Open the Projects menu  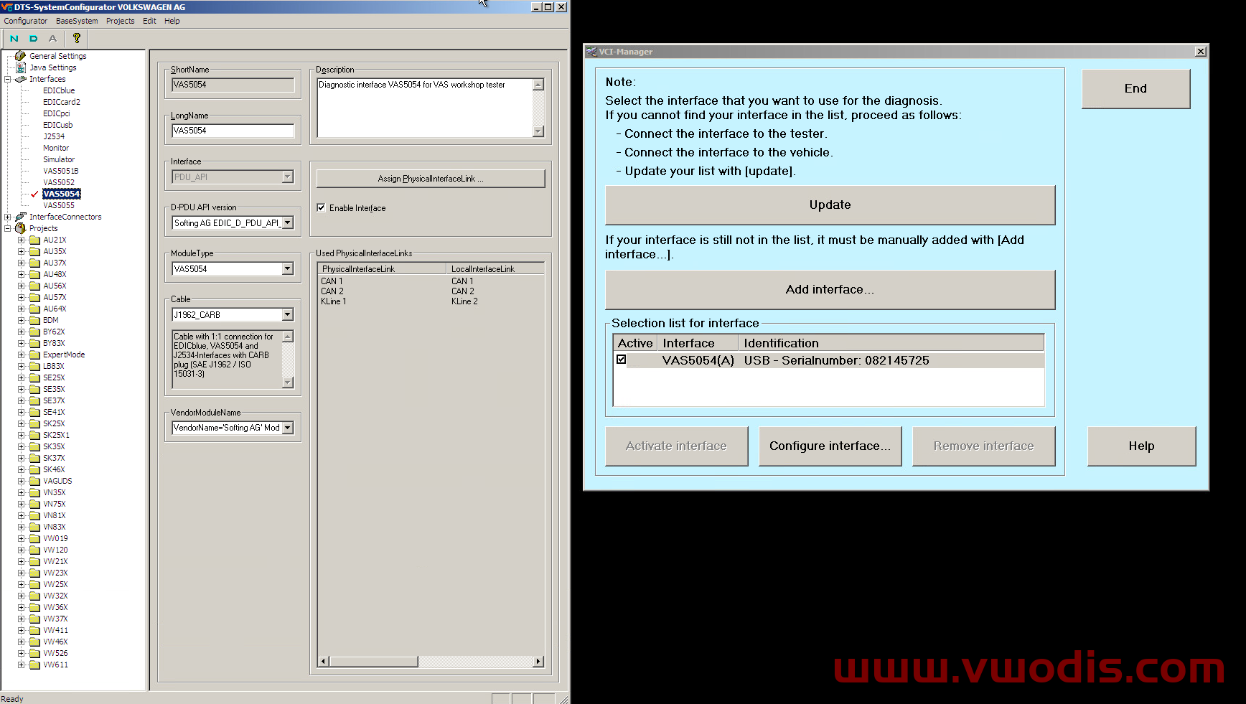coord(120,21)
